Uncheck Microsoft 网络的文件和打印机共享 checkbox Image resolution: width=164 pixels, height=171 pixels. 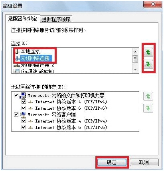pyautogui.click(x=16, y=95)
